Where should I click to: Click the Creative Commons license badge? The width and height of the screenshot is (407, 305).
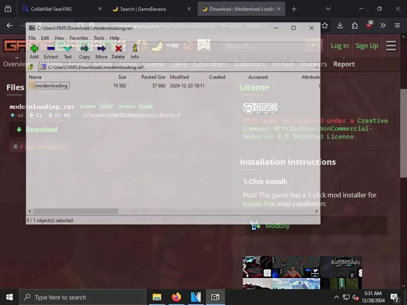point(260,108)
